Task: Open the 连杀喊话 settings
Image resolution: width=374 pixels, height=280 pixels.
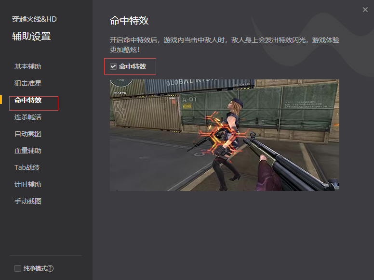Action: (x=28, y=117)
